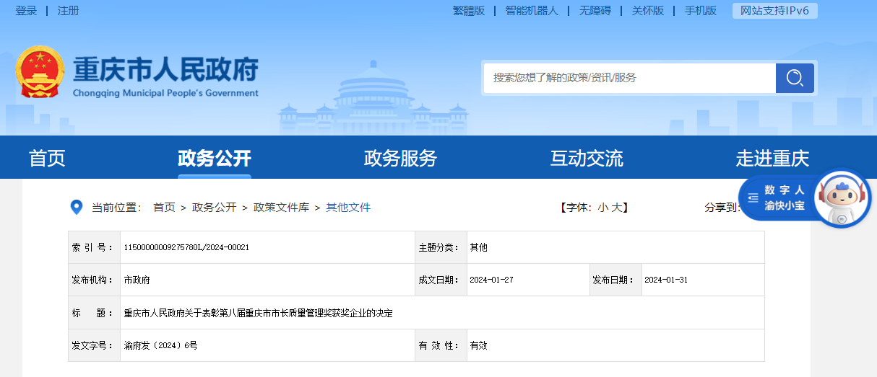Click the 网站支持IPv6 badge
The height and width of the screenshot is (377, 877).
coord(775,11)
